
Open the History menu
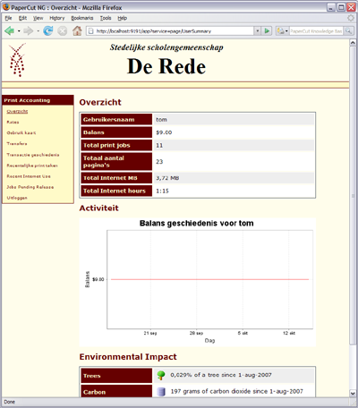57,18
